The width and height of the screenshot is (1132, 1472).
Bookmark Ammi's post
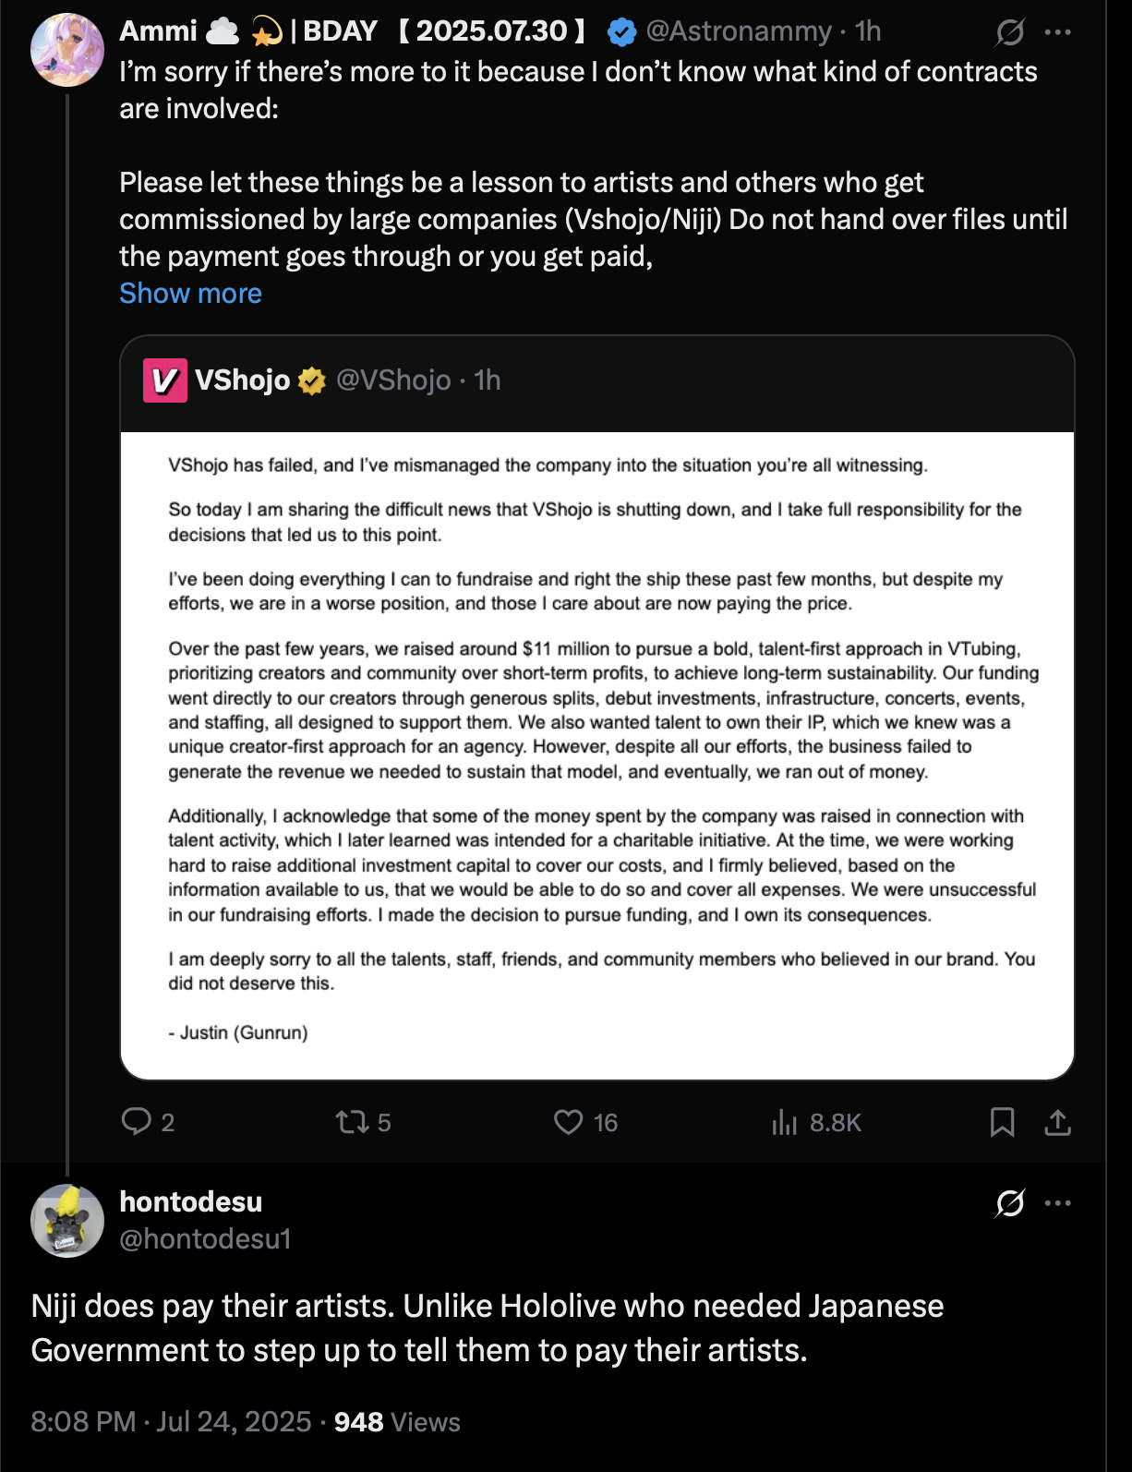pyautogui.click(x=1002, y=1122)
